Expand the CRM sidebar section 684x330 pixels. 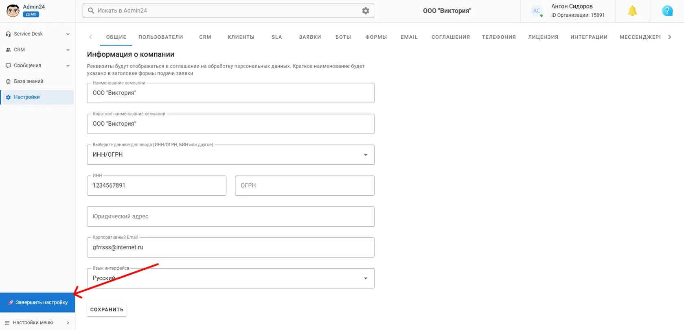coord(37,50)
